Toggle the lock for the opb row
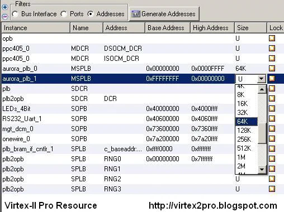Screen dimensions: 284x212 pyautogui.click(x=272, y=38)
